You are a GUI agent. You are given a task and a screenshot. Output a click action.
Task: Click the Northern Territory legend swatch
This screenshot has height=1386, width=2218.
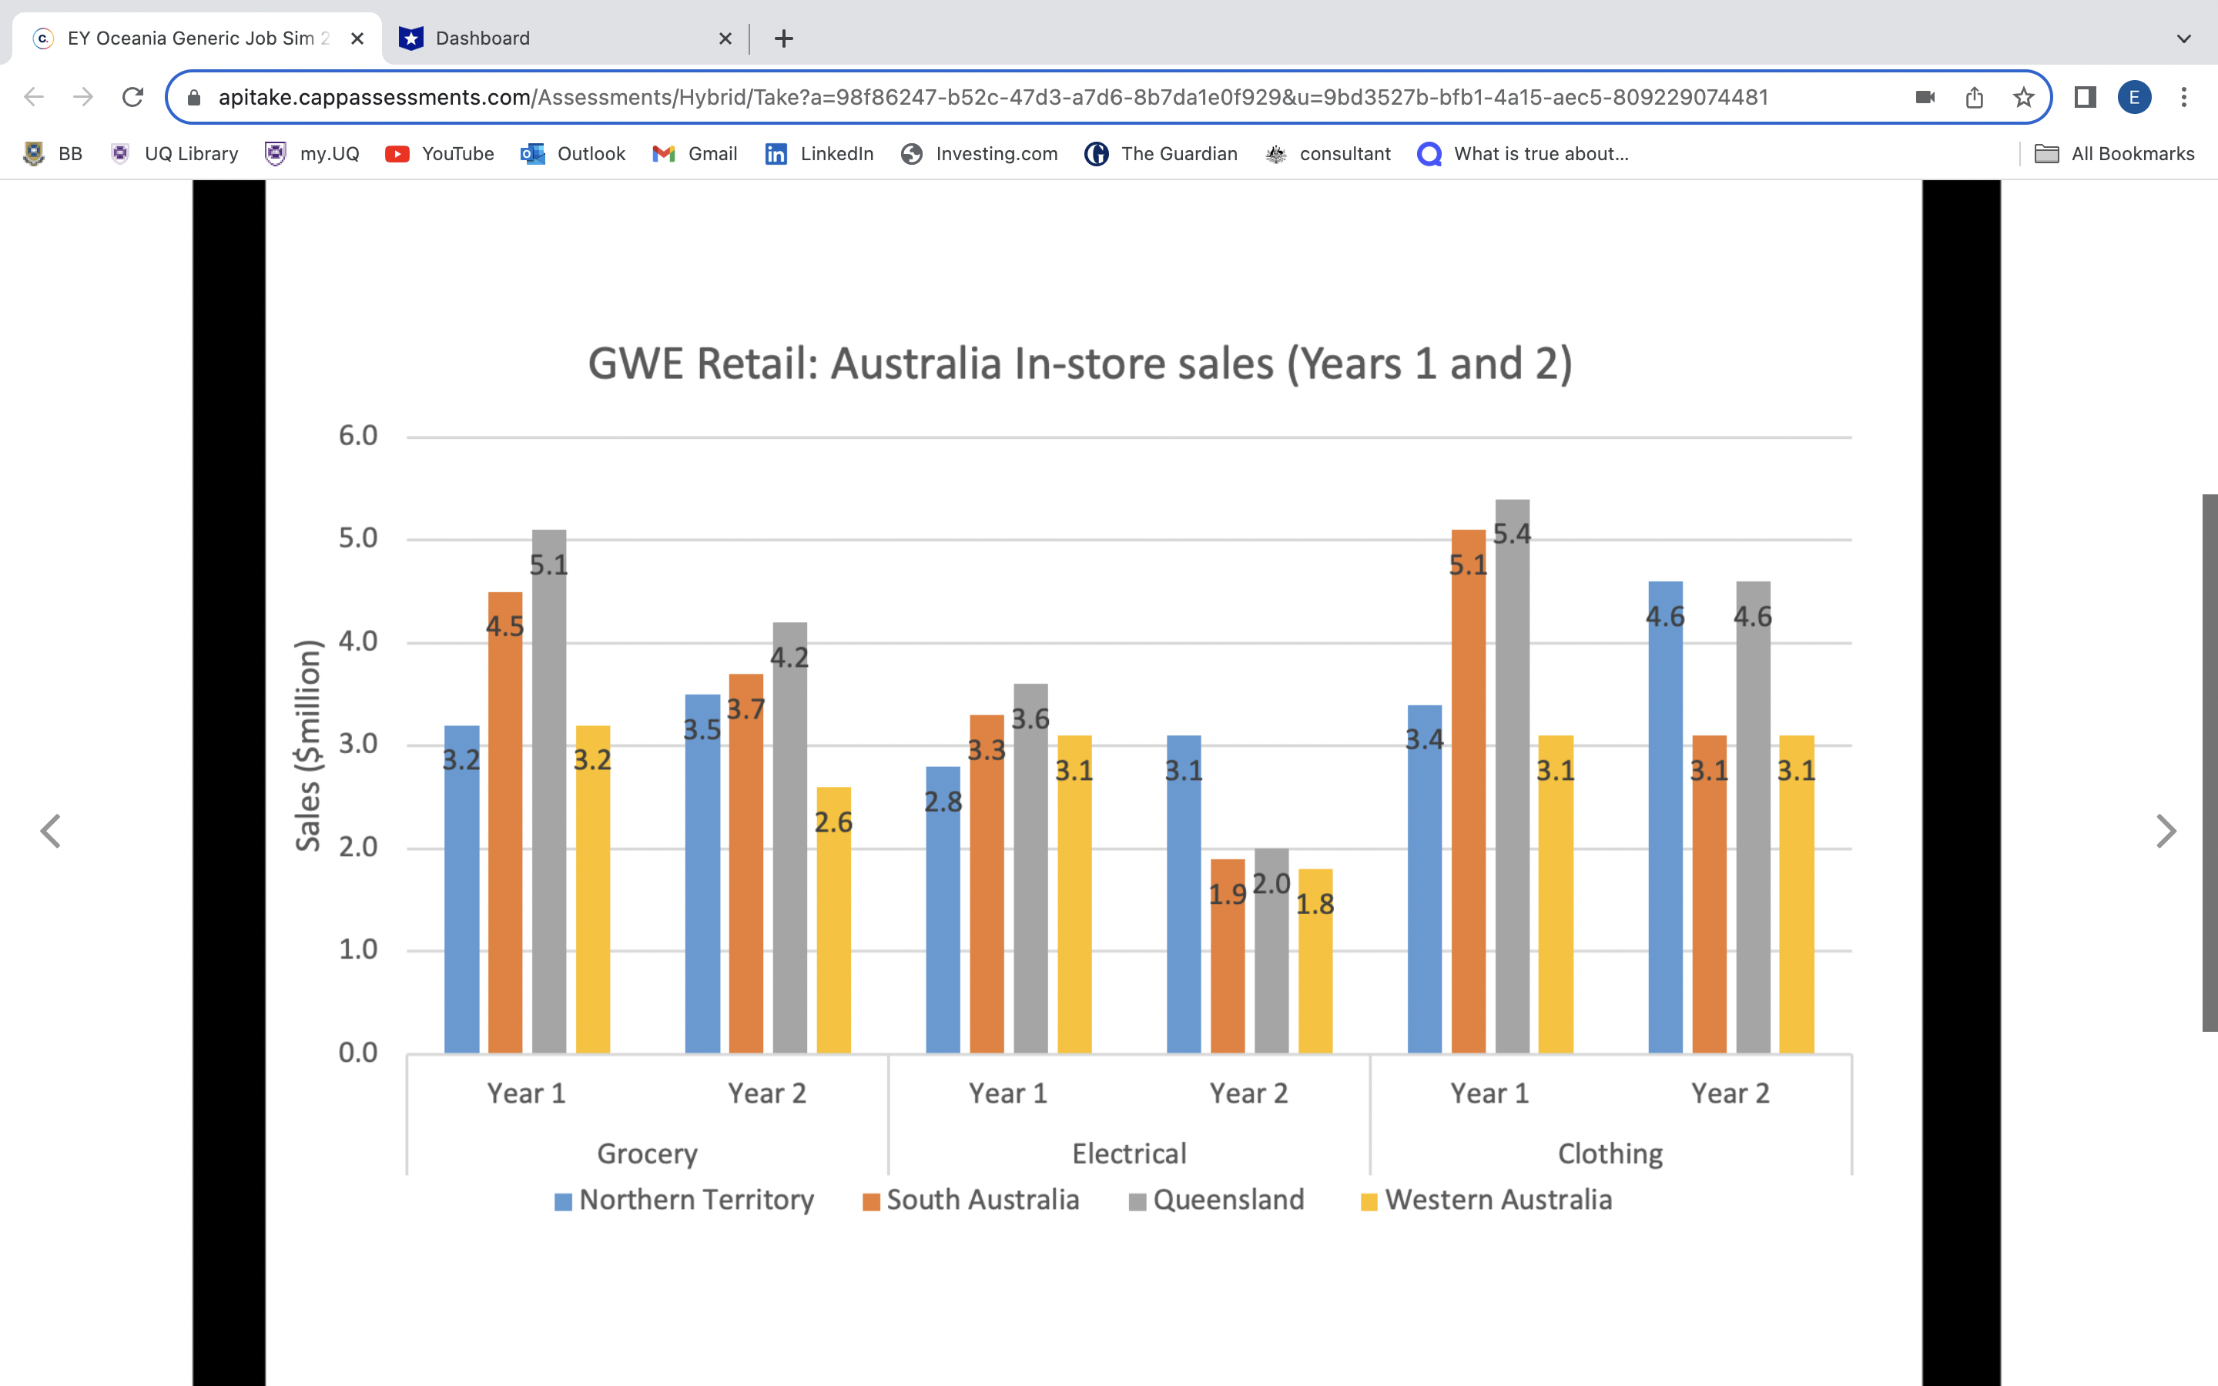564,1202
